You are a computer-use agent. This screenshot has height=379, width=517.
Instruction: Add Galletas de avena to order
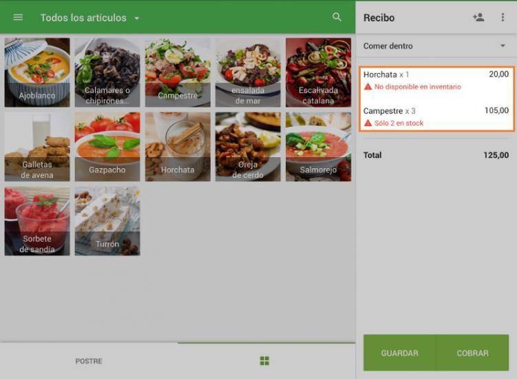(x=37, y=147)
